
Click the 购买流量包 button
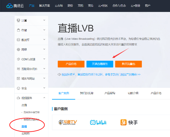[128, 64]
